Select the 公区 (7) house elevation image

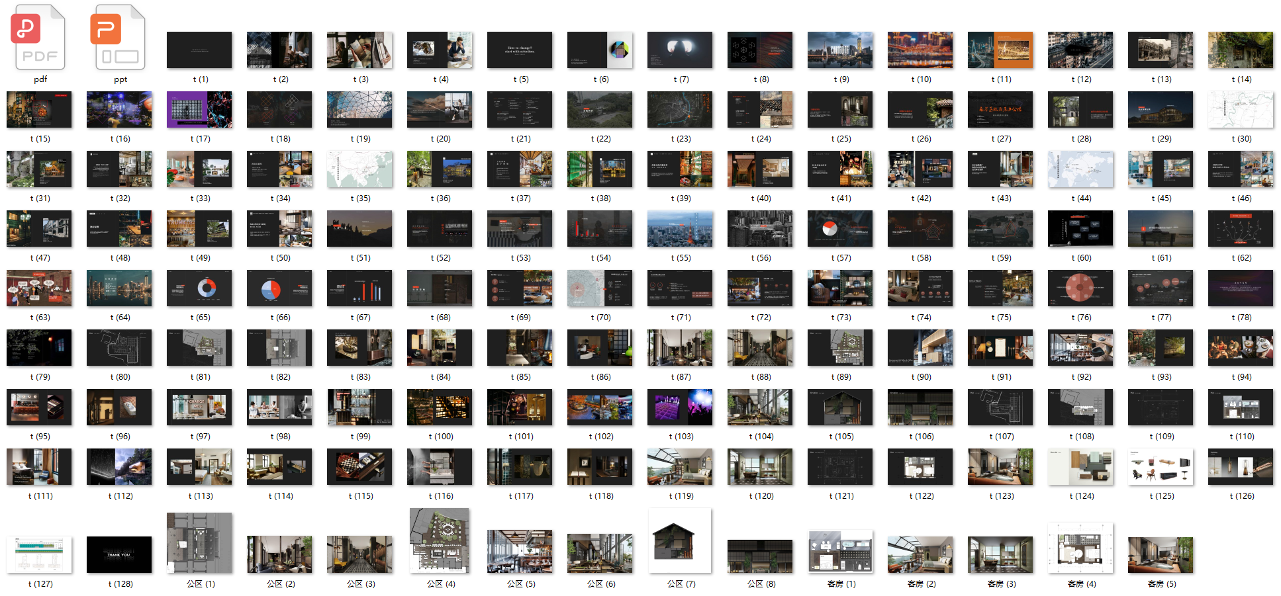(680, 540)
